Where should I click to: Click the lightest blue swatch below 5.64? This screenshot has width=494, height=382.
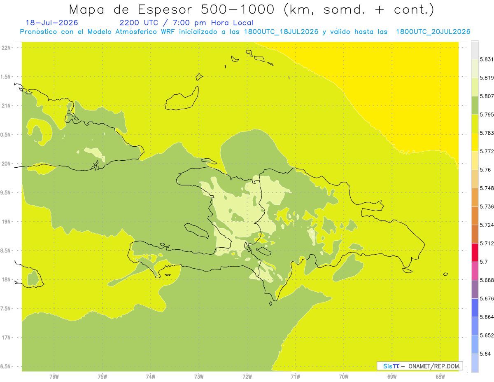pos(475,363)
